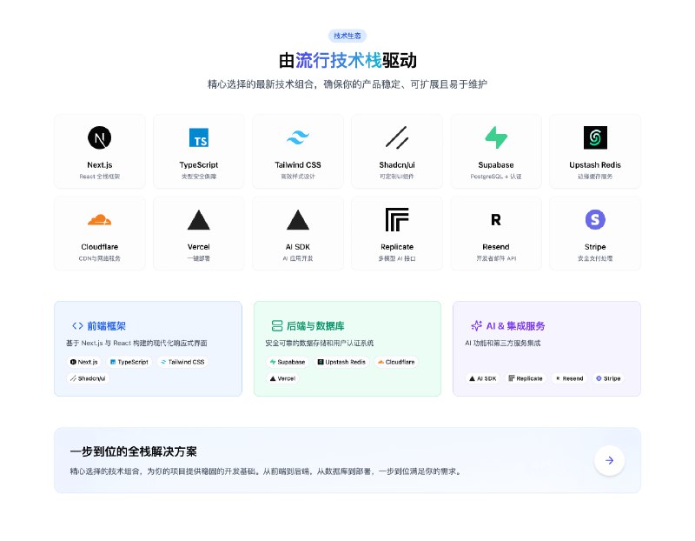Click the green Supabase bolt logo in the card grid

pyautogui.click(x=496, y=137)
